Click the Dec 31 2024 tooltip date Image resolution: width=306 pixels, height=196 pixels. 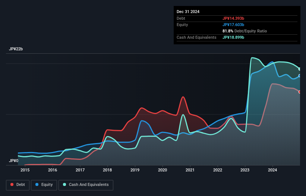(x=188, y=12)
